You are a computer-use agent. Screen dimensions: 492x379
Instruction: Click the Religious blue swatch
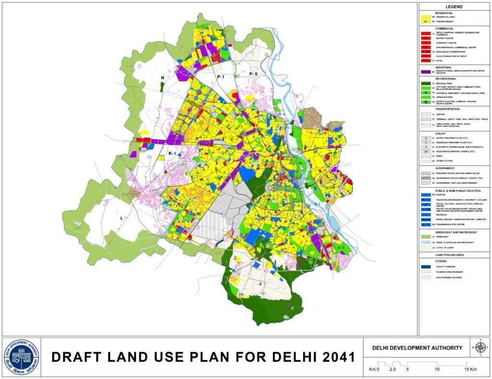coord(426,215)
